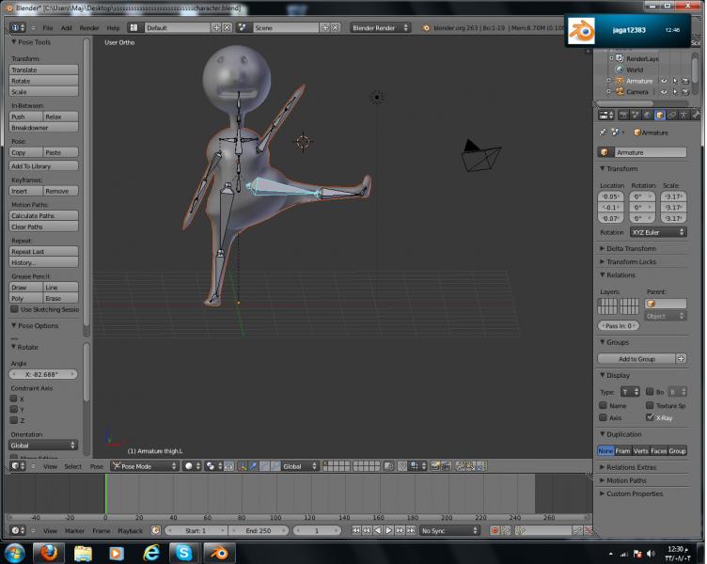This screenshot has width=707, height=564.
Task: Open the Object properties tab icon
Action: (x=660, y=116)
